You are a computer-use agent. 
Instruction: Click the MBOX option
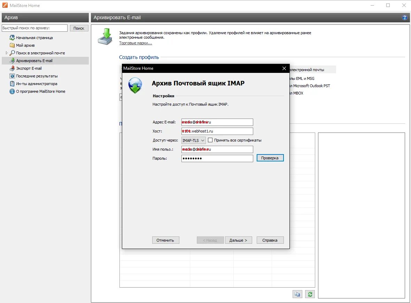pos(296,93)
